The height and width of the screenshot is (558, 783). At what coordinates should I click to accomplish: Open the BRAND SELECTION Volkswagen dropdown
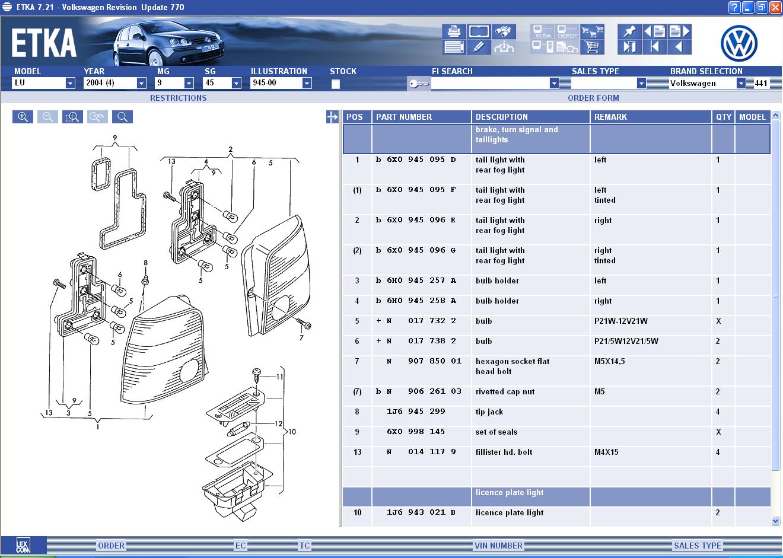coord(740,84)
